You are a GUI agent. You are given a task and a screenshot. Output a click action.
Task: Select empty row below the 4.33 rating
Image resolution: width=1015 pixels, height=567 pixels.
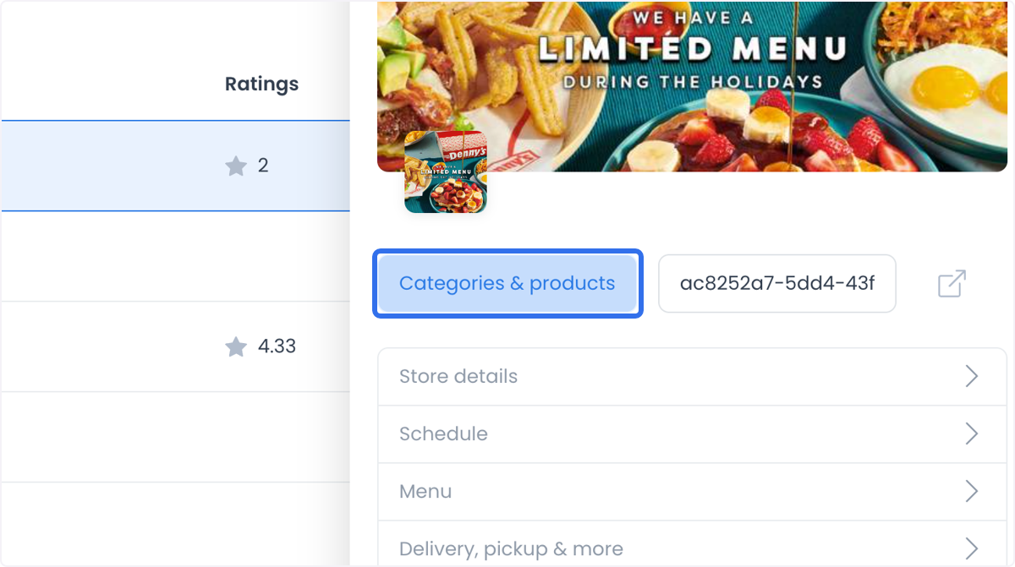pyautogui.click(x=175, y=437)
